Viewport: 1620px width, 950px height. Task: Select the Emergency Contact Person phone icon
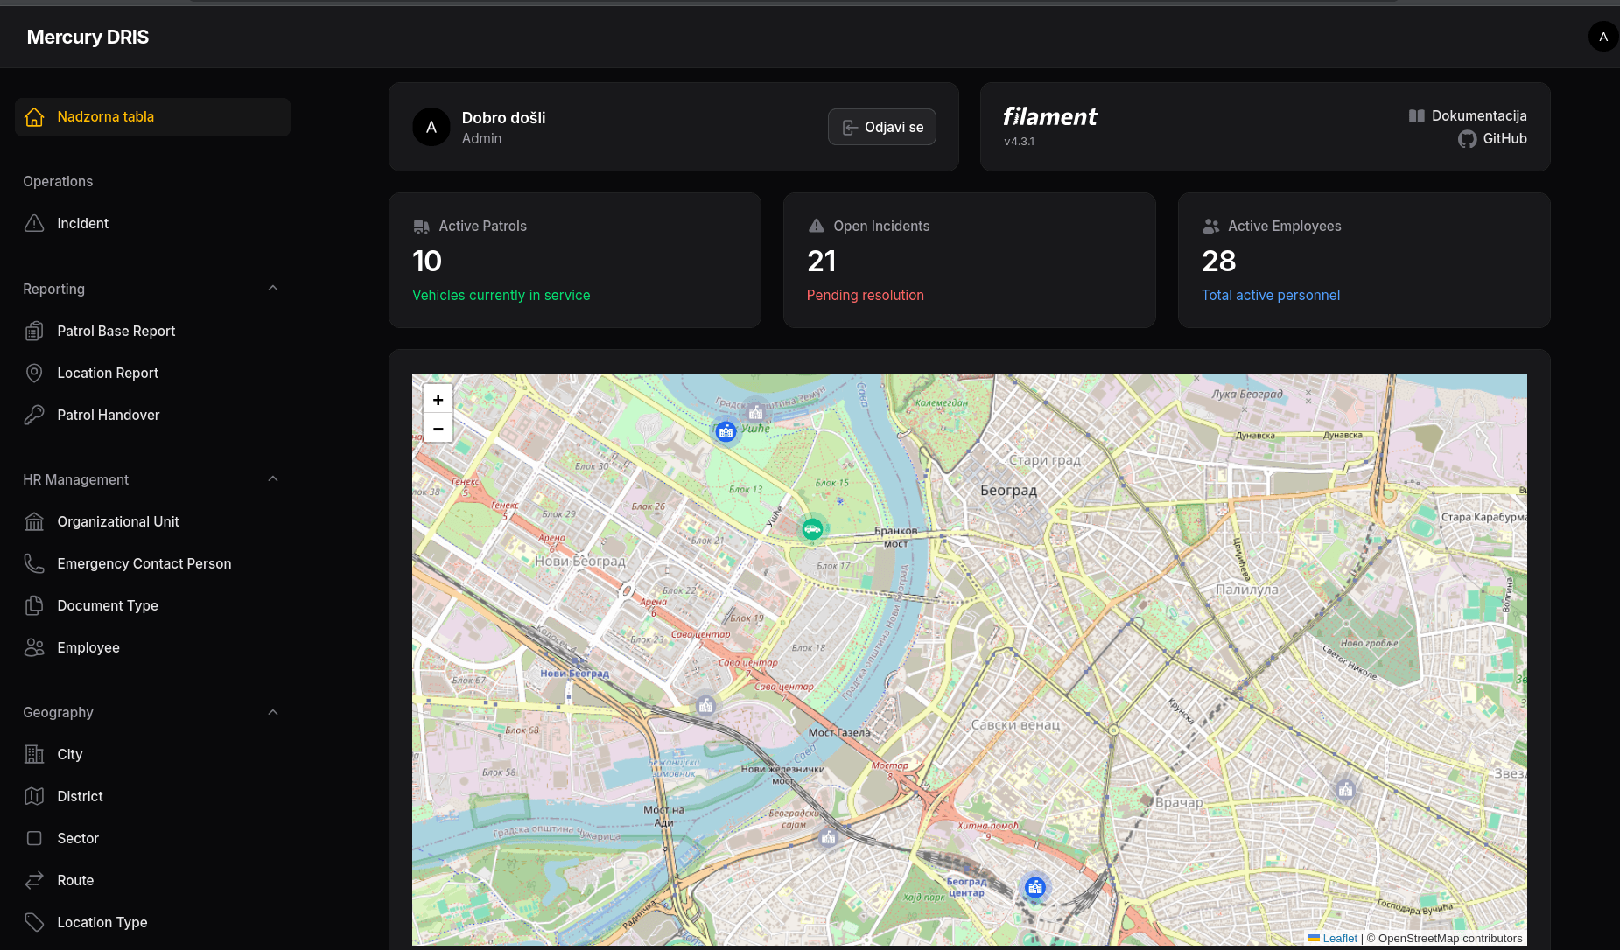34,563
